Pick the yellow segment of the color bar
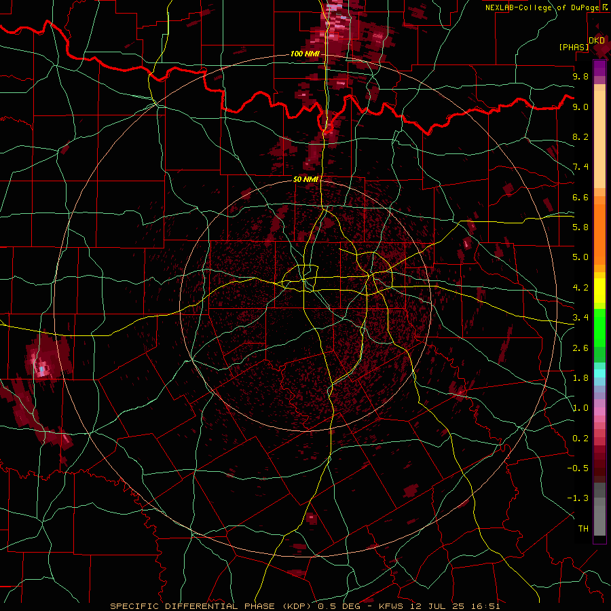 pyautogui.click(x=599, y=291)
